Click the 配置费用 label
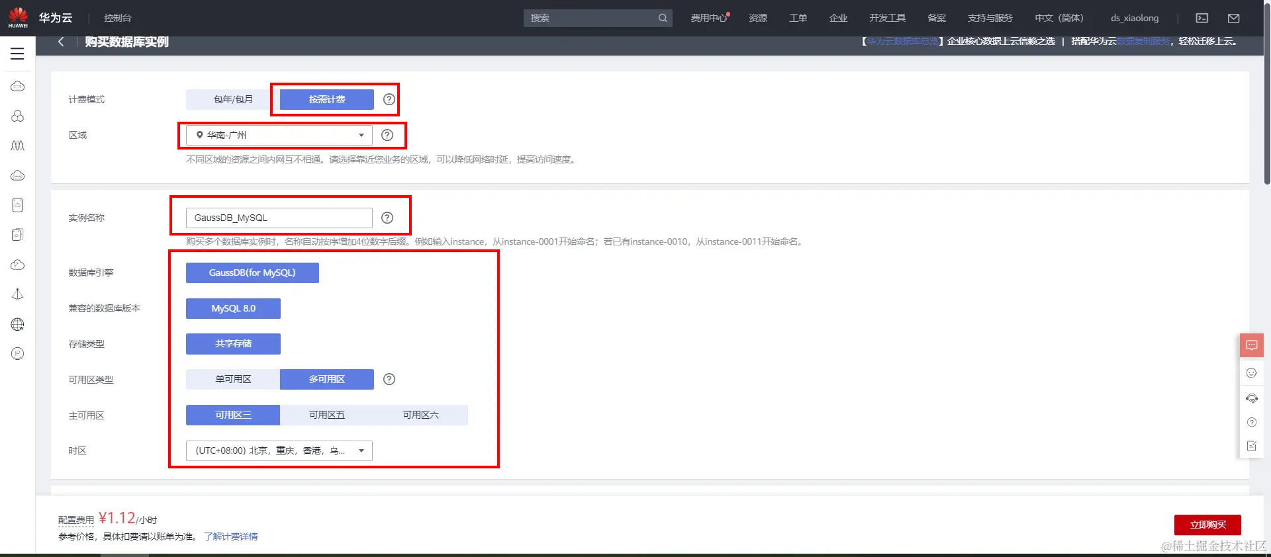 76,520
